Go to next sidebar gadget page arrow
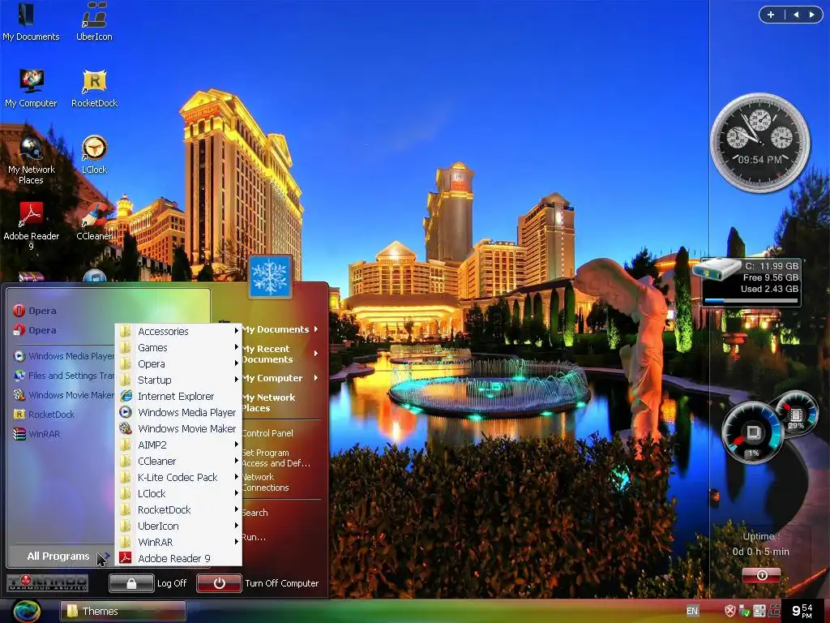830x623 pixels. pos(811,15)
